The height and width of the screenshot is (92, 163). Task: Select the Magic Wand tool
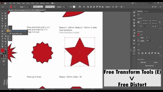2,16
